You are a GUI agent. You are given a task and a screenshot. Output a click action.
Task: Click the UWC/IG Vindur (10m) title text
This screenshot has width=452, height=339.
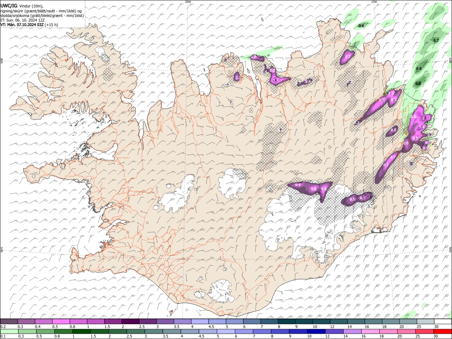pyautogui.click(x=22, y=6)
